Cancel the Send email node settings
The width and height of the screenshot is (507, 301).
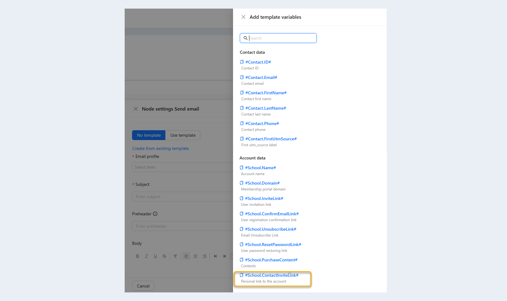(x=143, y=286)
